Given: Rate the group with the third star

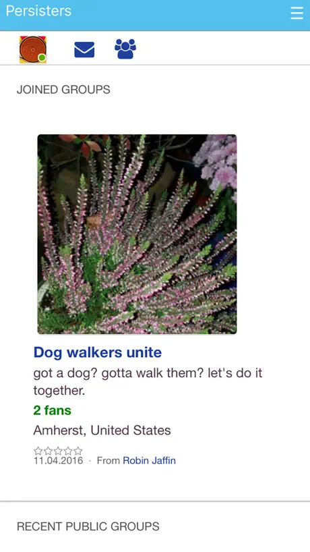Looking at the screenshot, I should (58, 451).
